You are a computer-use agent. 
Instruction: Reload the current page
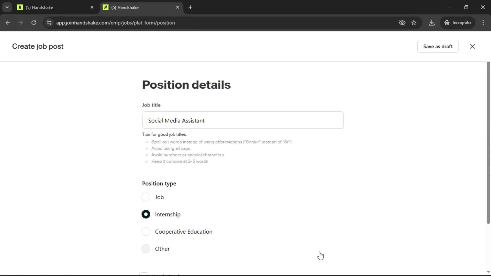tap(34, 23)
